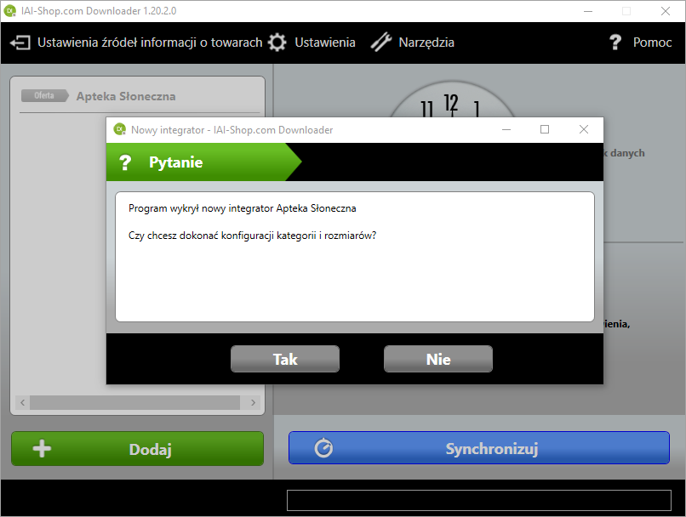Open the Pomoc menu

pos(652,43)
